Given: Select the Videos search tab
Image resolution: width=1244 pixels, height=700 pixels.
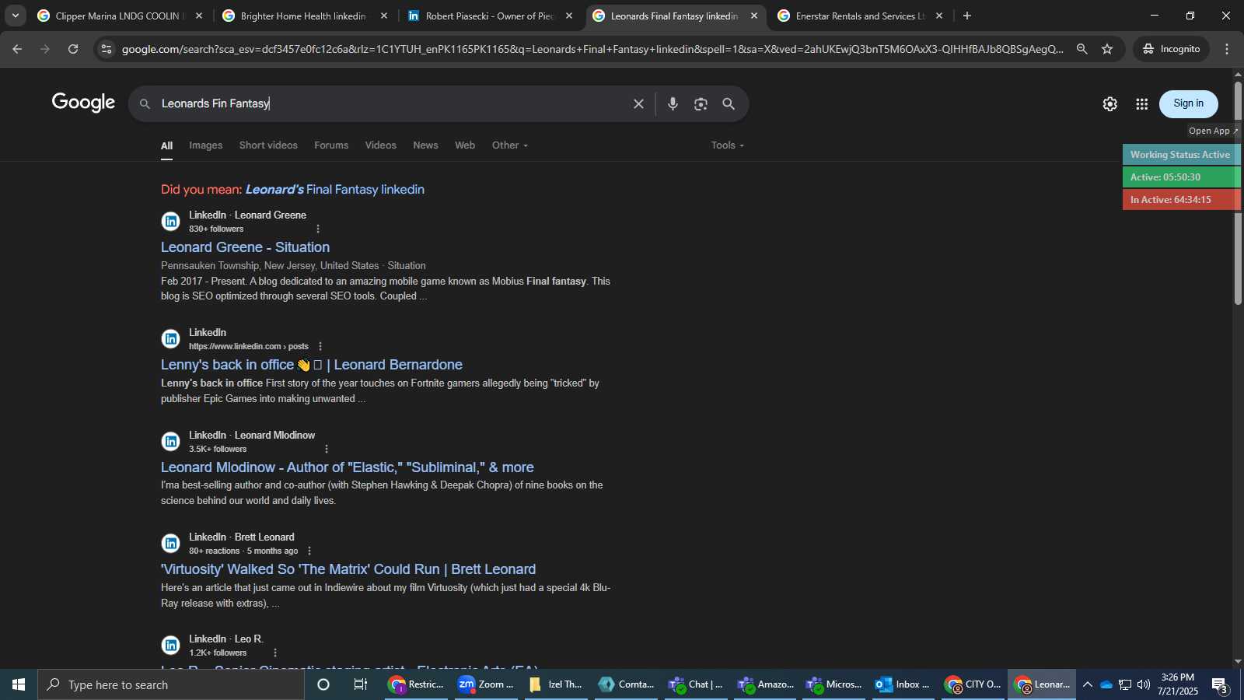Looking at the screenshot, I should click(x=380, y=145).
